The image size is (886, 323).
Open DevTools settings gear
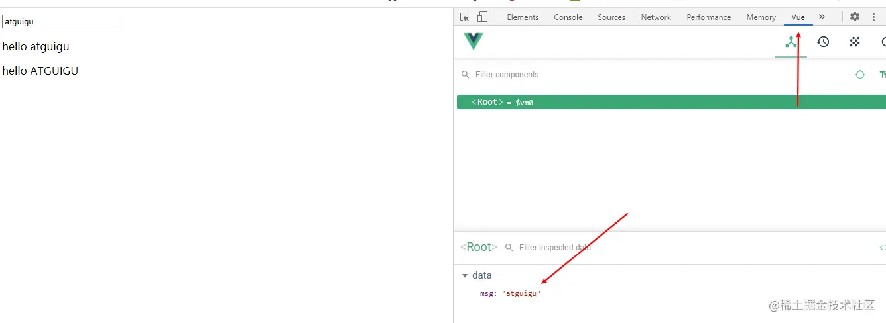(855, 17)
